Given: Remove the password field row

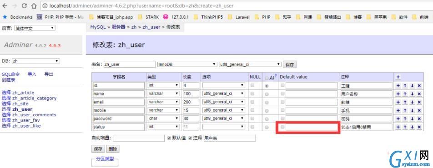Looking at the screenshot, I should coord(419,119).
